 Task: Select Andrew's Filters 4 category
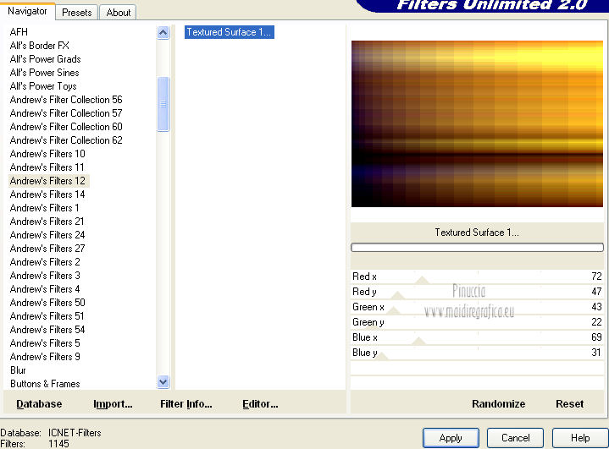45,289
